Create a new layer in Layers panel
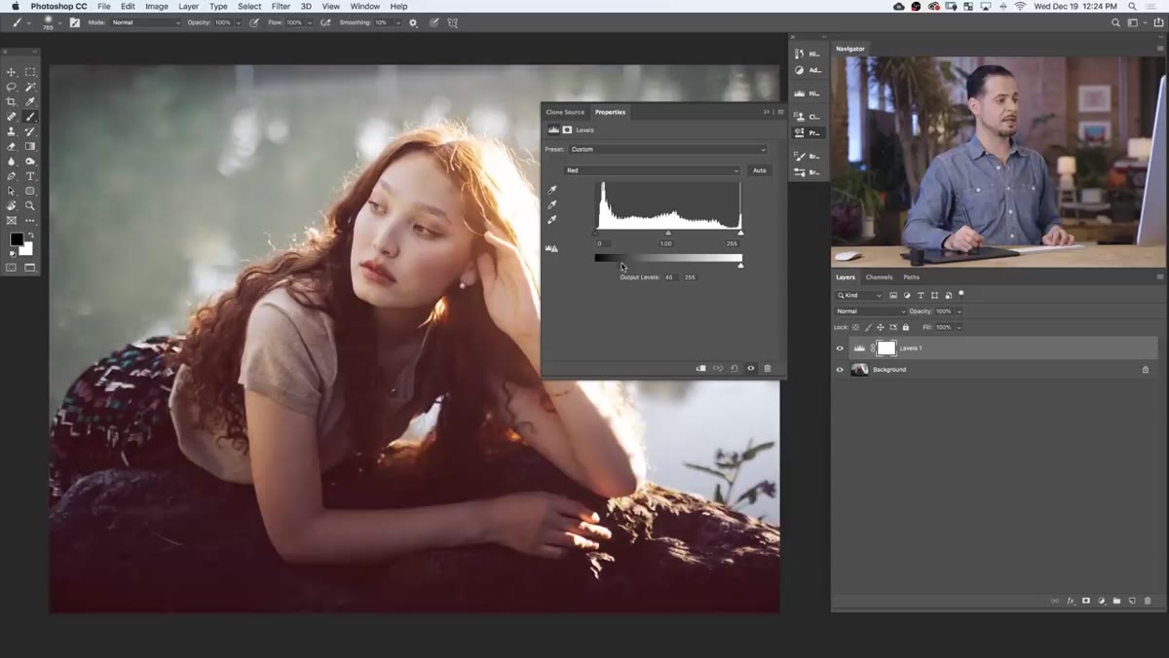This screenshot has height=658, width=1169. click(1132, 601)
